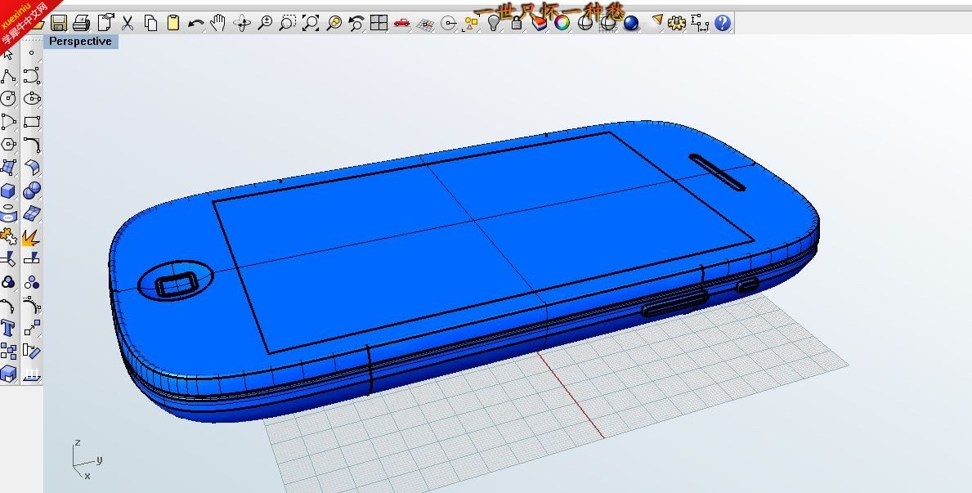
Task: Choose the Boolean Union spheres tool
Action: click(x=32, y=190)
